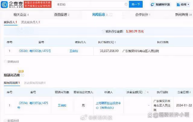Image resolution: width=193 pixels, height=122 pixels.
Task: Click the date 2024-01-22
Action: coord(184,105)
